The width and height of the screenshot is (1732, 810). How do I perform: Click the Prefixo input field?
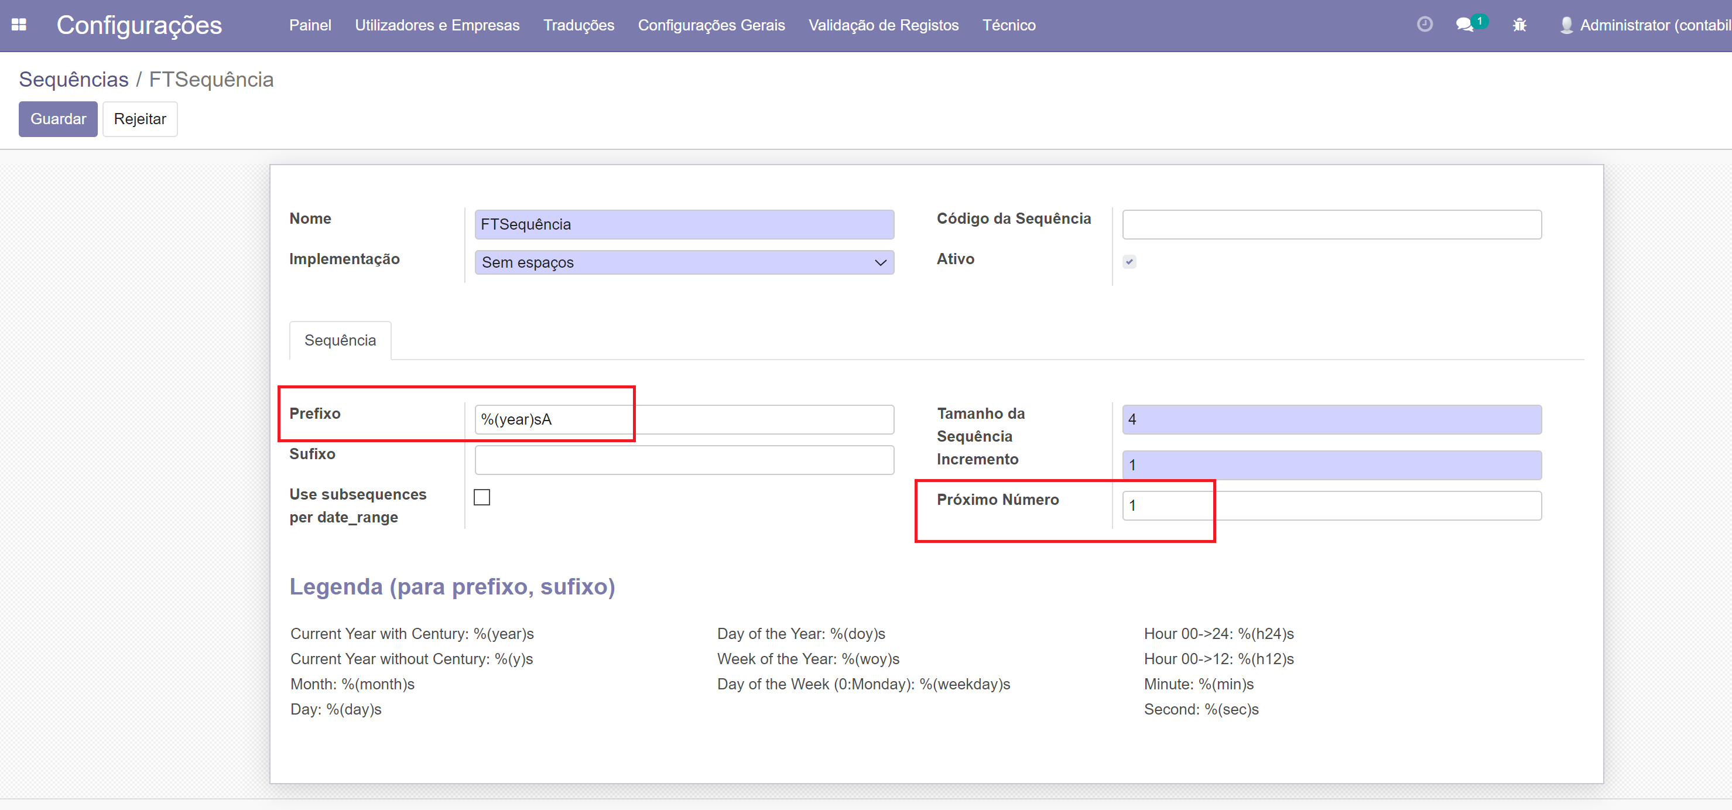coord(684,419)
